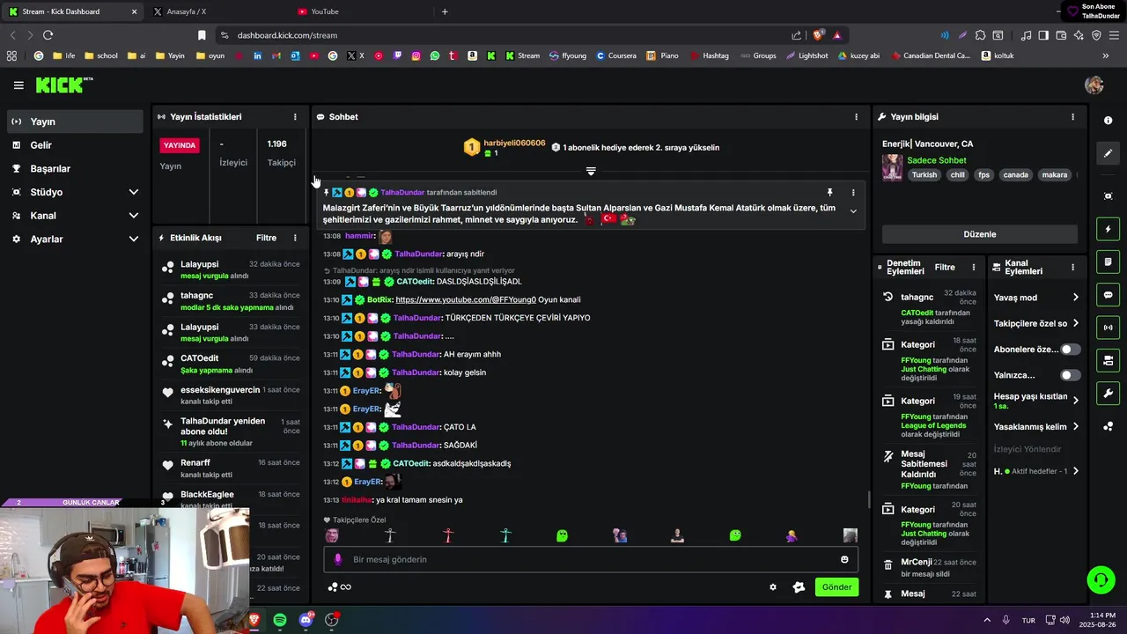Click the Sadece Sohbet category link
The image size is (1127, 634).
(937, 160)
